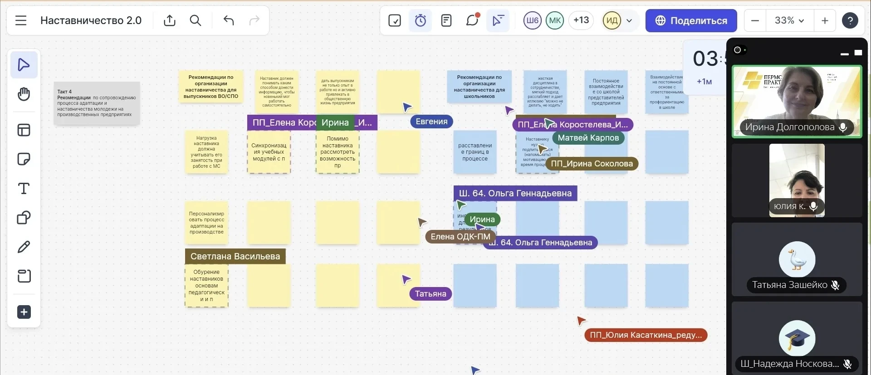This screenshot has height=375, width=871.
Task: Open the help question mark
Action: 850,20
